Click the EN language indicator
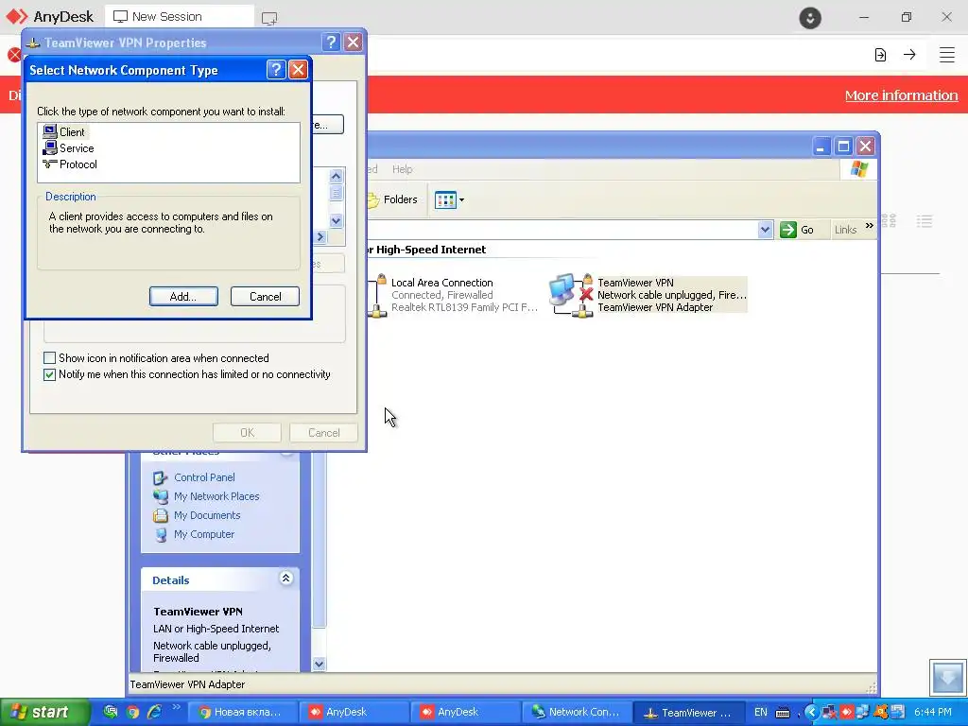This screenshot has width=968, height=726. coord(761,713)
